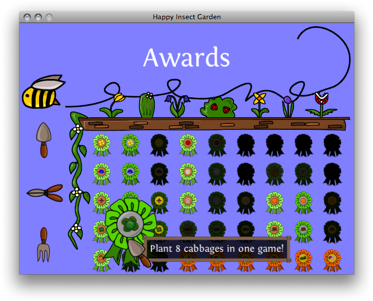The image size is (373, 301).
Task: Click the black locked ribbon at top right
Action: [332, 145]
